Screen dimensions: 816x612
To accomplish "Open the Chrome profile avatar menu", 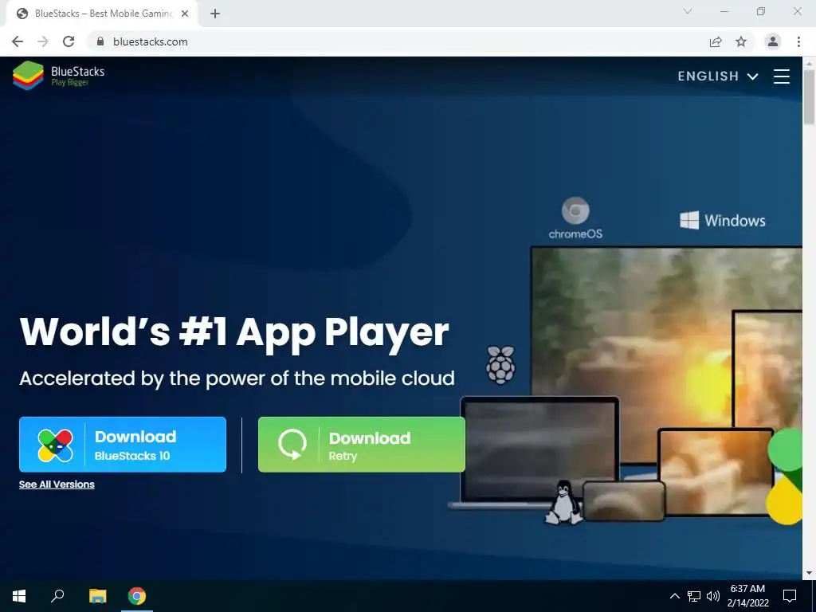I will pyautogui.click(x=773, y=41).
